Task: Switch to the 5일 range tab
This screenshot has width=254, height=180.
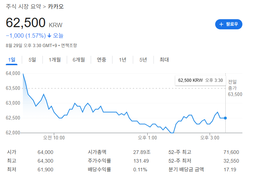Action: coord(32,60)
